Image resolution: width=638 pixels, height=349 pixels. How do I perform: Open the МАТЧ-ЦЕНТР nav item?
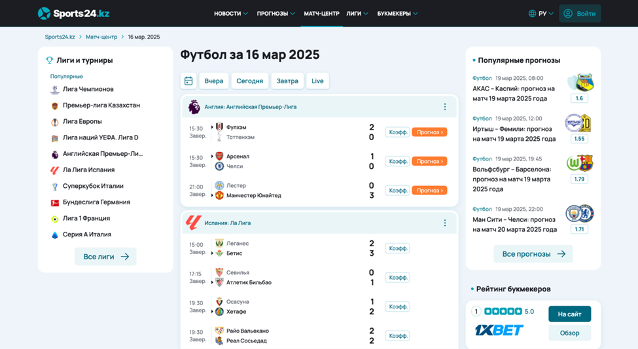coord(321,14)
